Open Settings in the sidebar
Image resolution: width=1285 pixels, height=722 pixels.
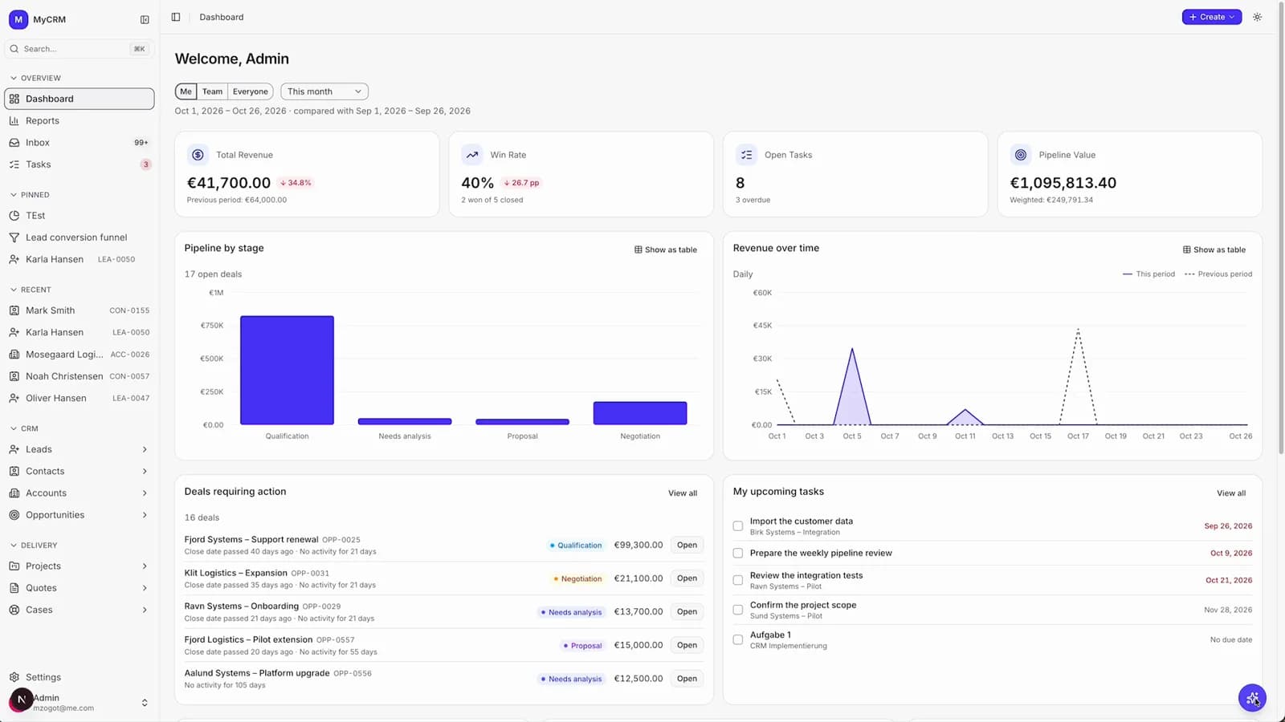coord(80,677)
